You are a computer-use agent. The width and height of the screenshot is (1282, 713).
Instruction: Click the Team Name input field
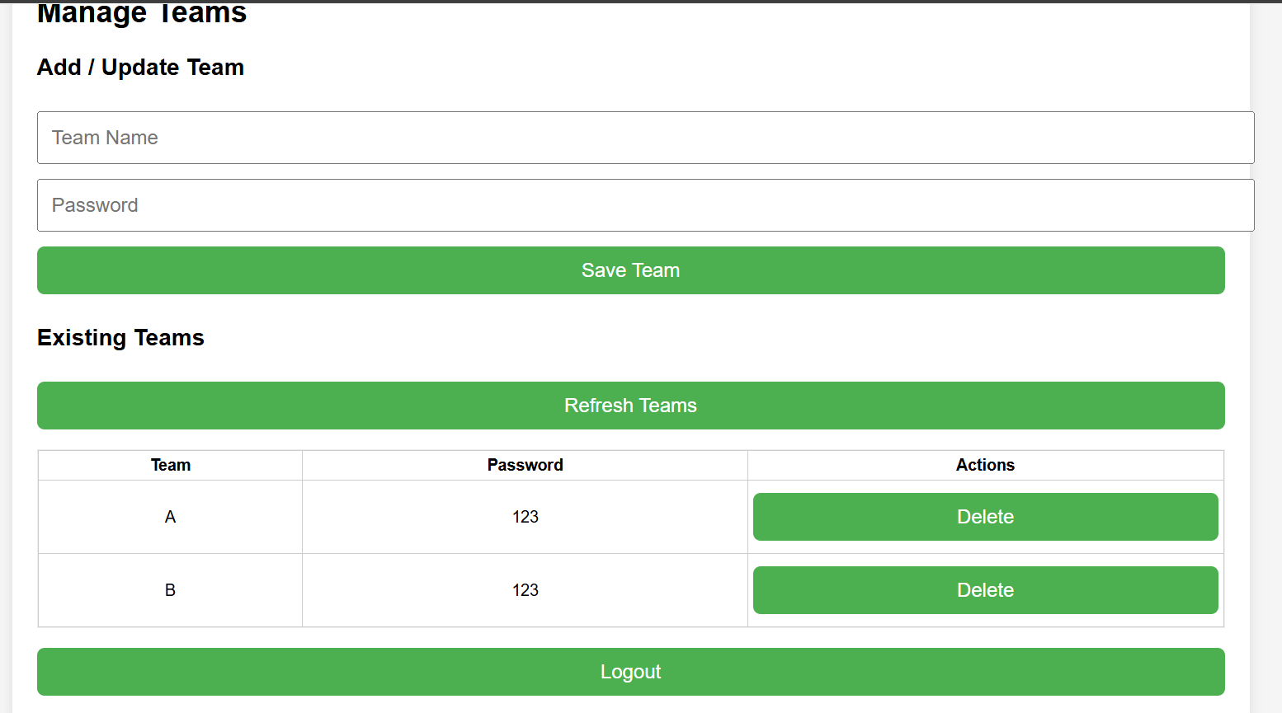645,138
